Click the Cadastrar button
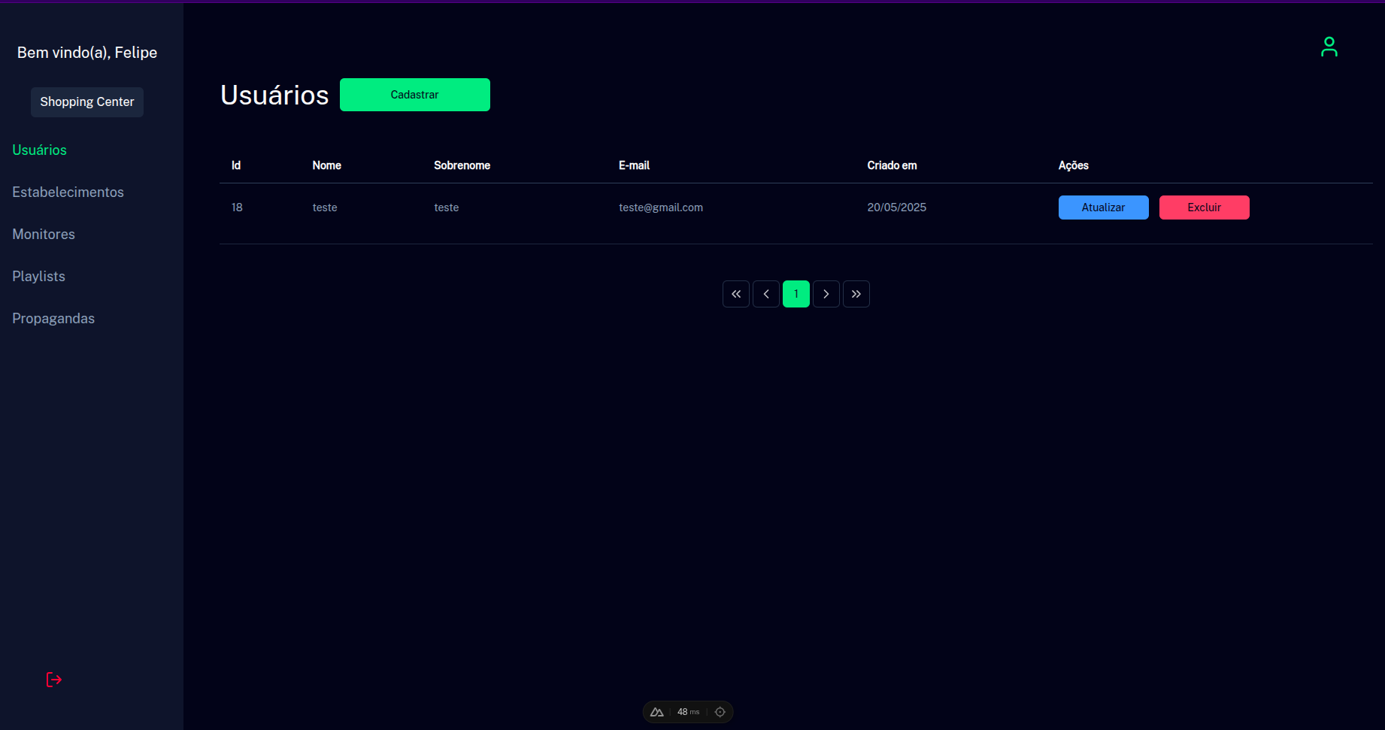 coord(415,95)
